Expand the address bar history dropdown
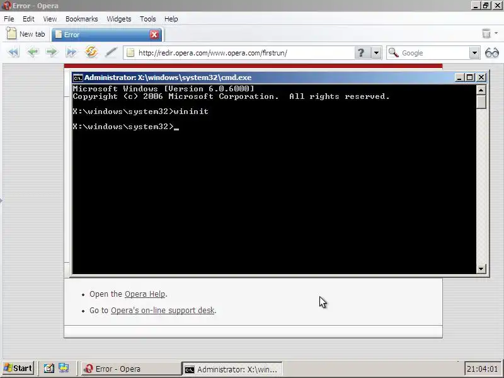The image size is (504, 378). [376, 53]
